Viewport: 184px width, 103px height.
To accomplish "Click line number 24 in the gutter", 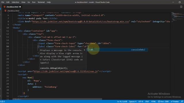I will coord(7,71).
